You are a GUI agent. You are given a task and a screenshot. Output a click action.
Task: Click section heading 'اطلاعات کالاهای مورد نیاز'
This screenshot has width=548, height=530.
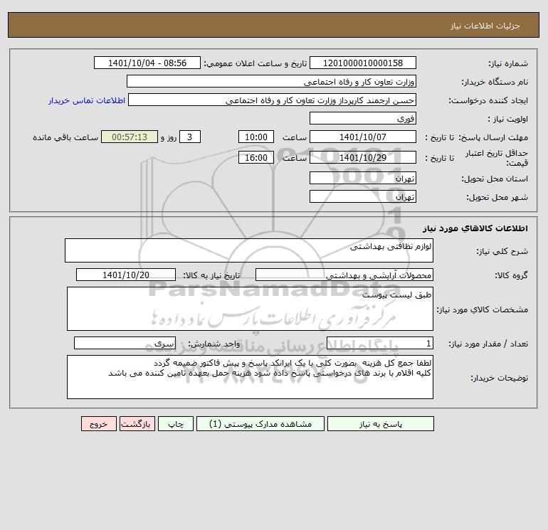475,228
